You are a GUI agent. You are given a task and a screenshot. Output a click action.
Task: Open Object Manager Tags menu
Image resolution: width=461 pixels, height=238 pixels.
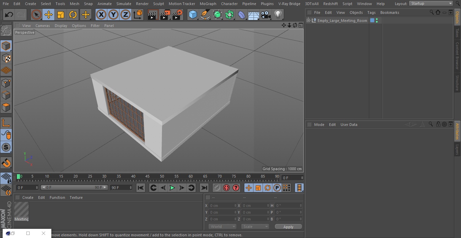coord(371,12)
